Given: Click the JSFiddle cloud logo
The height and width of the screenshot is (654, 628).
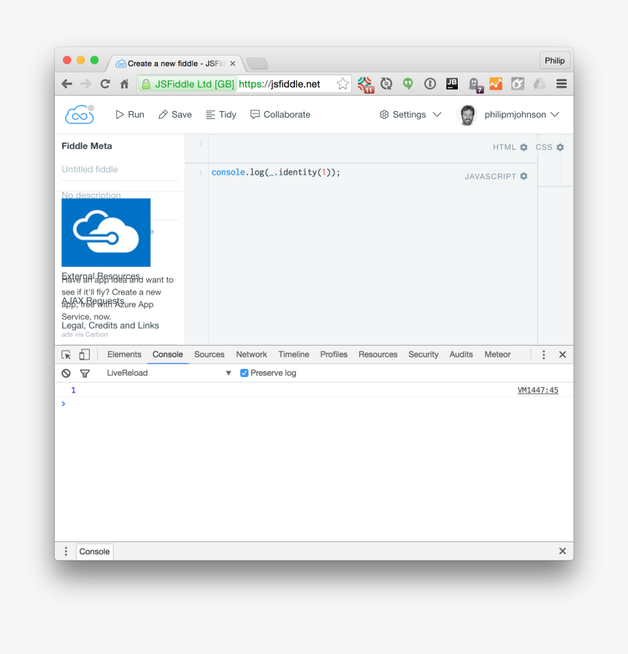Looking at the screenshot, I should [x=79, y=115].
